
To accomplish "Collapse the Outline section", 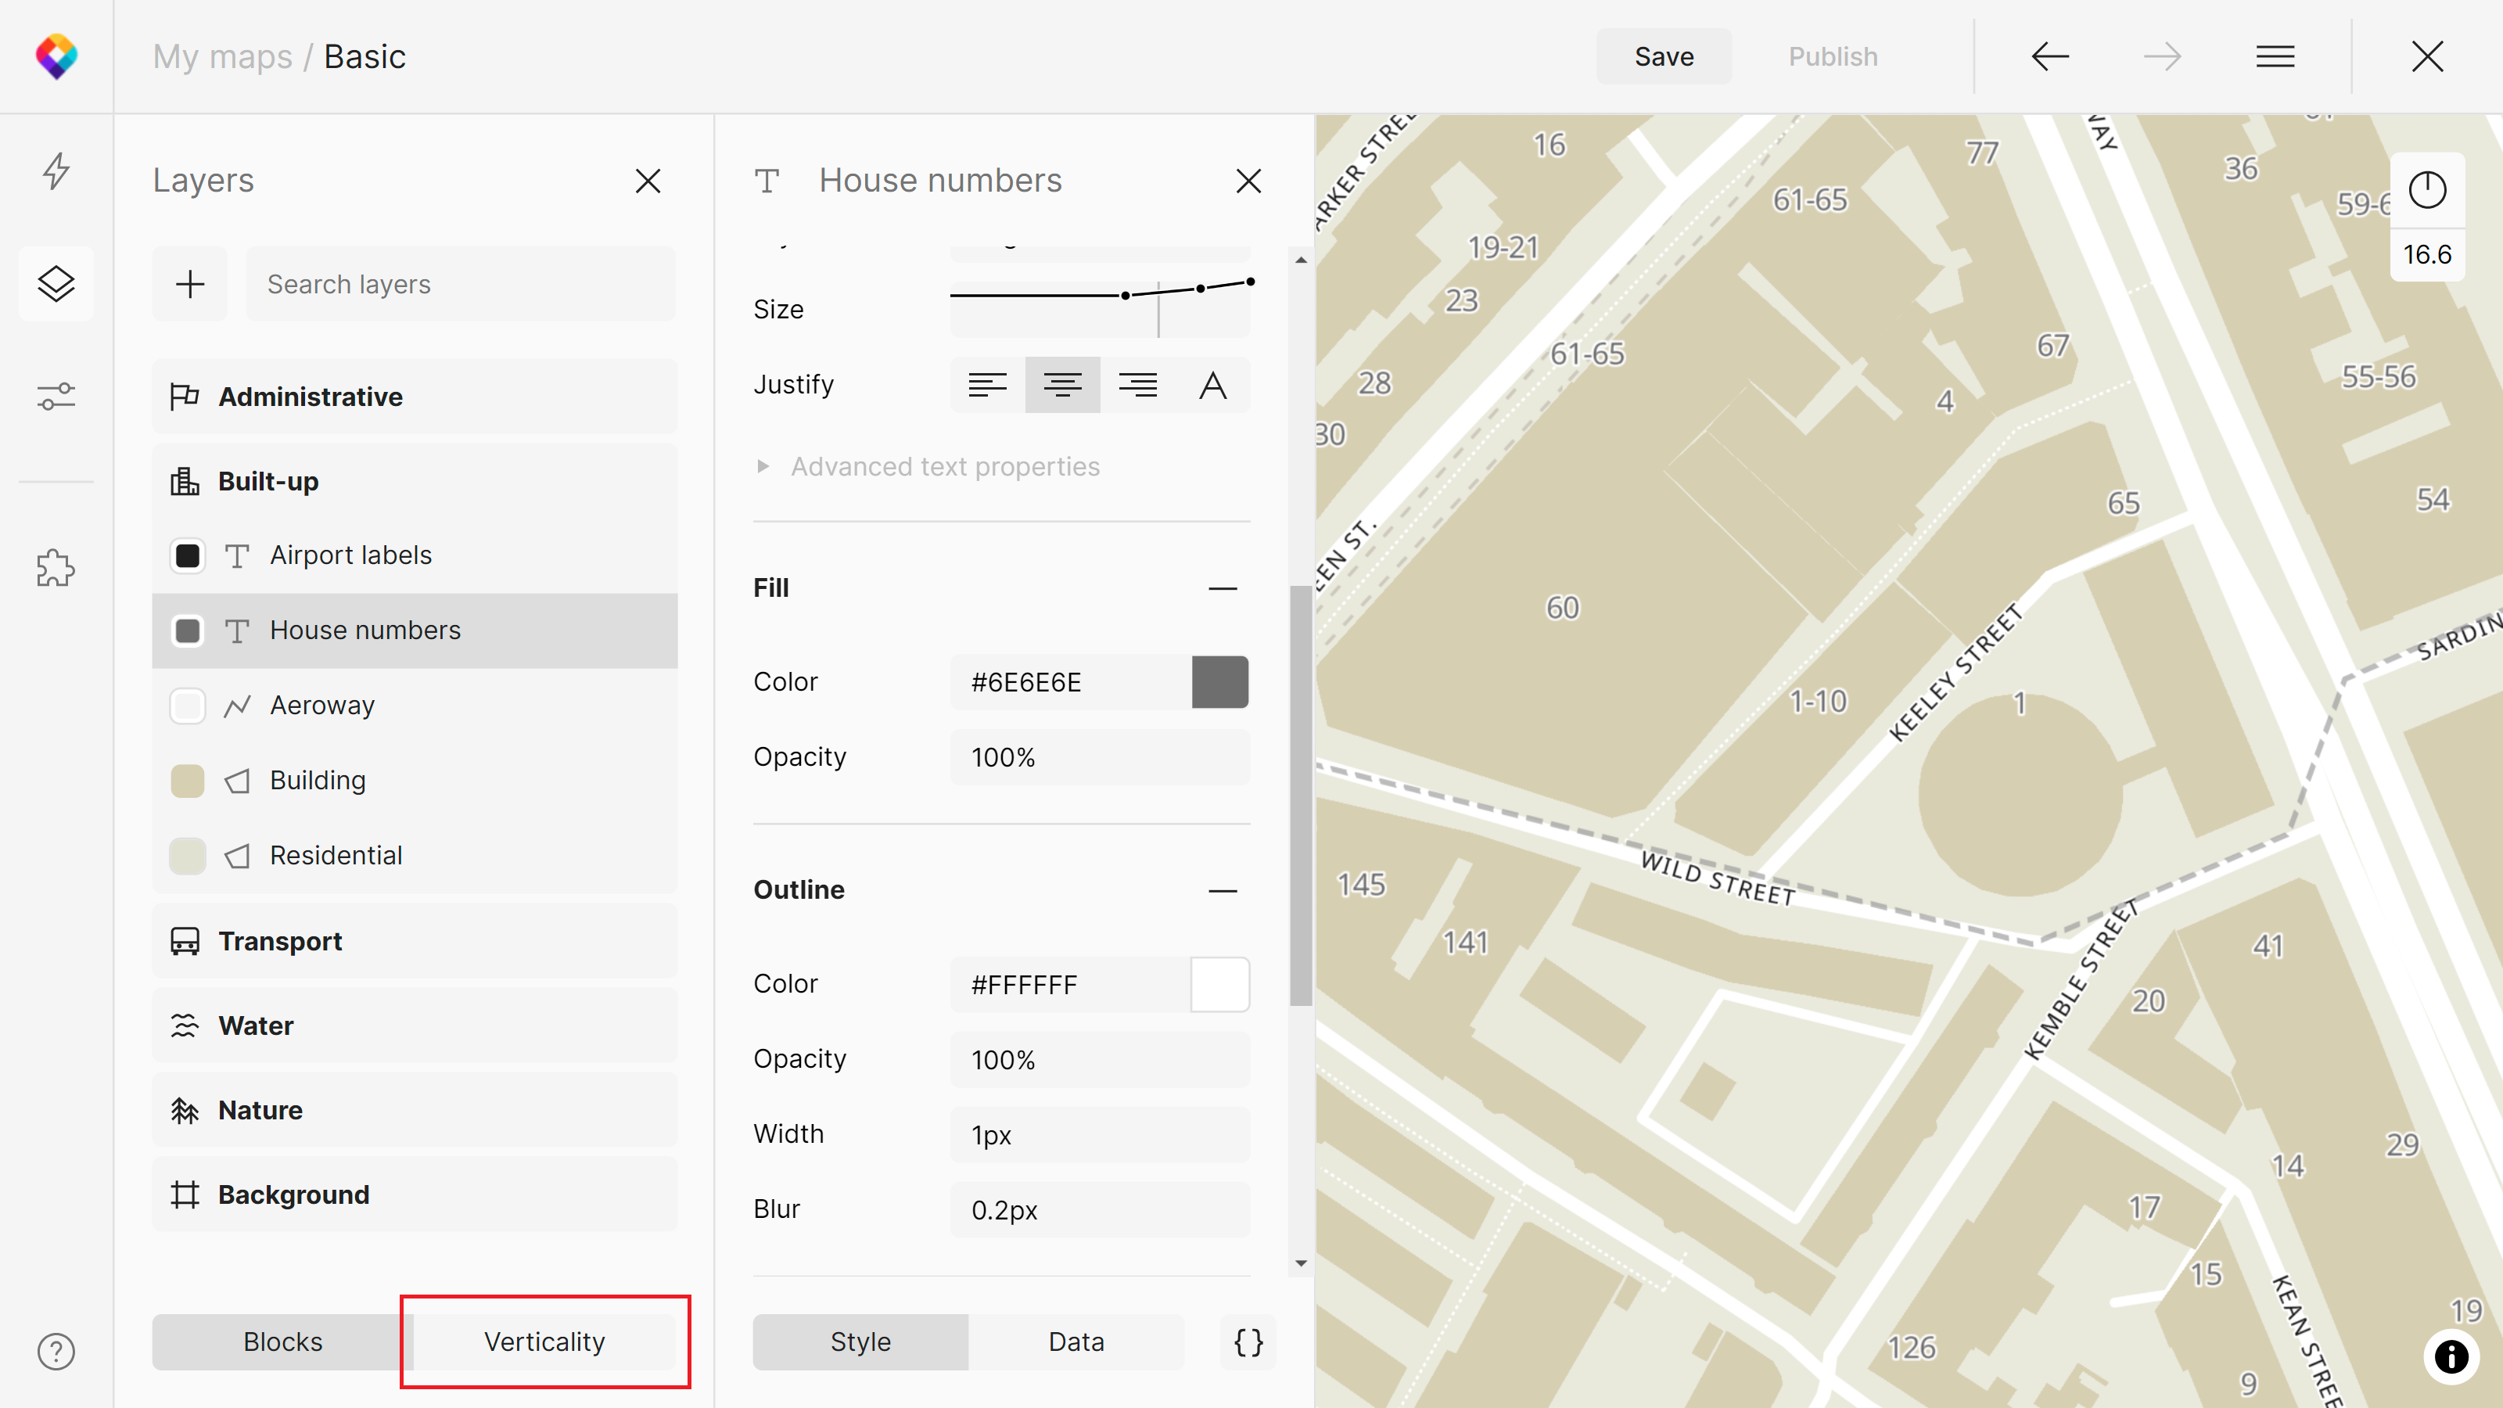I will tap(1223, 890).
